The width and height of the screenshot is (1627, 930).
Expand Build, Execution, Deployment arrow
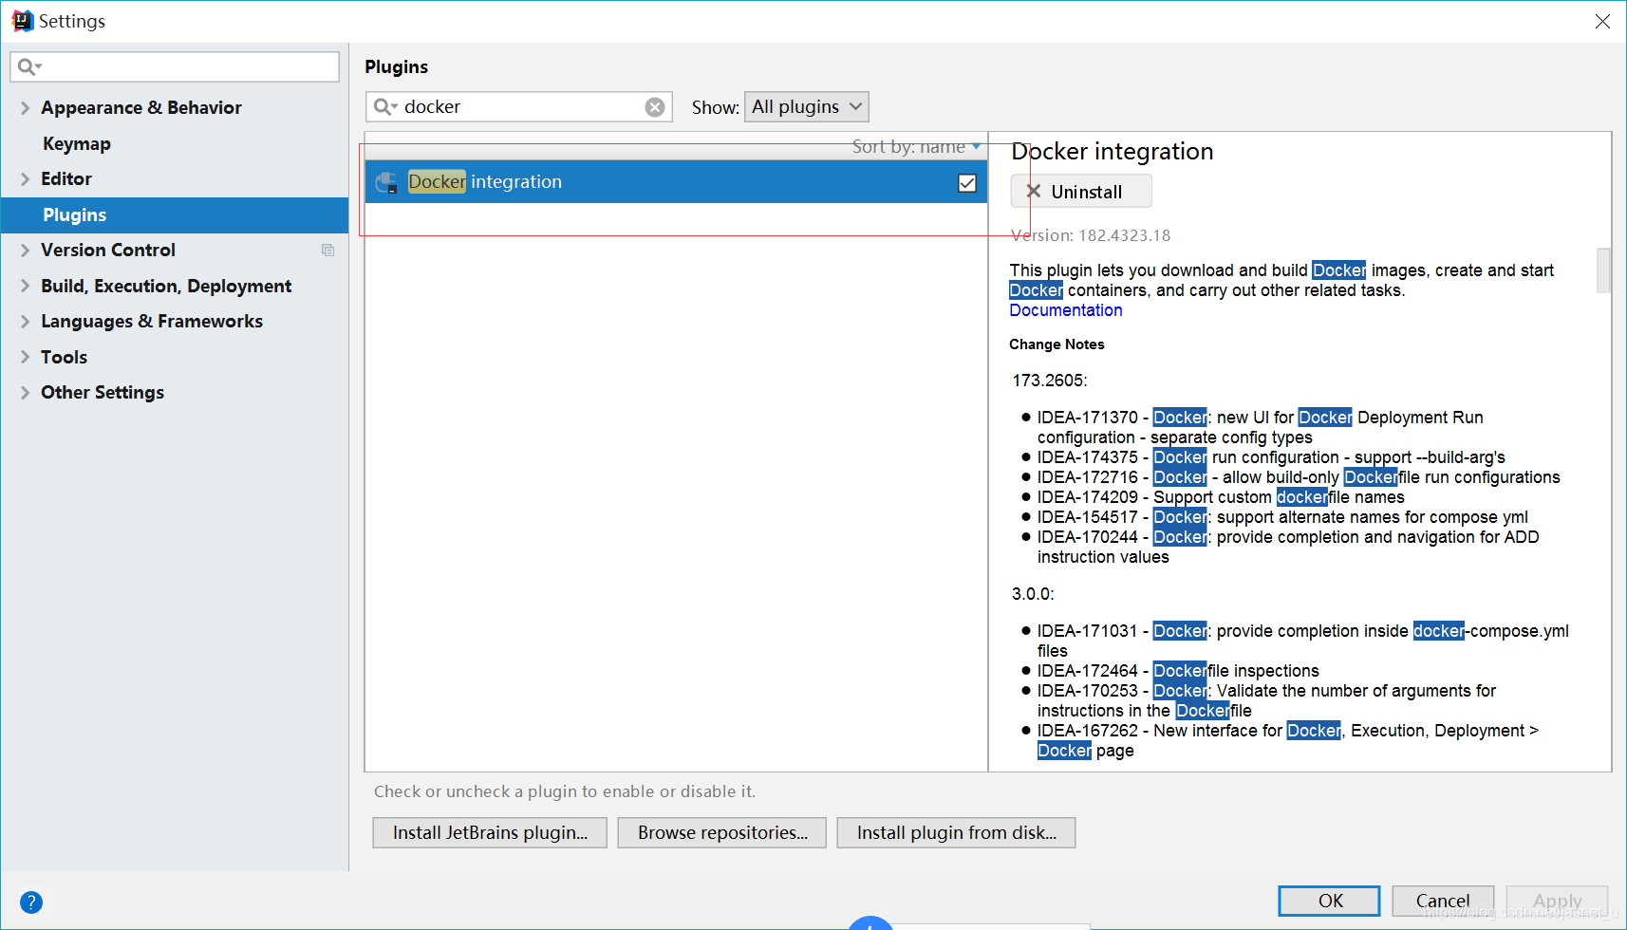tap(26, 286)
